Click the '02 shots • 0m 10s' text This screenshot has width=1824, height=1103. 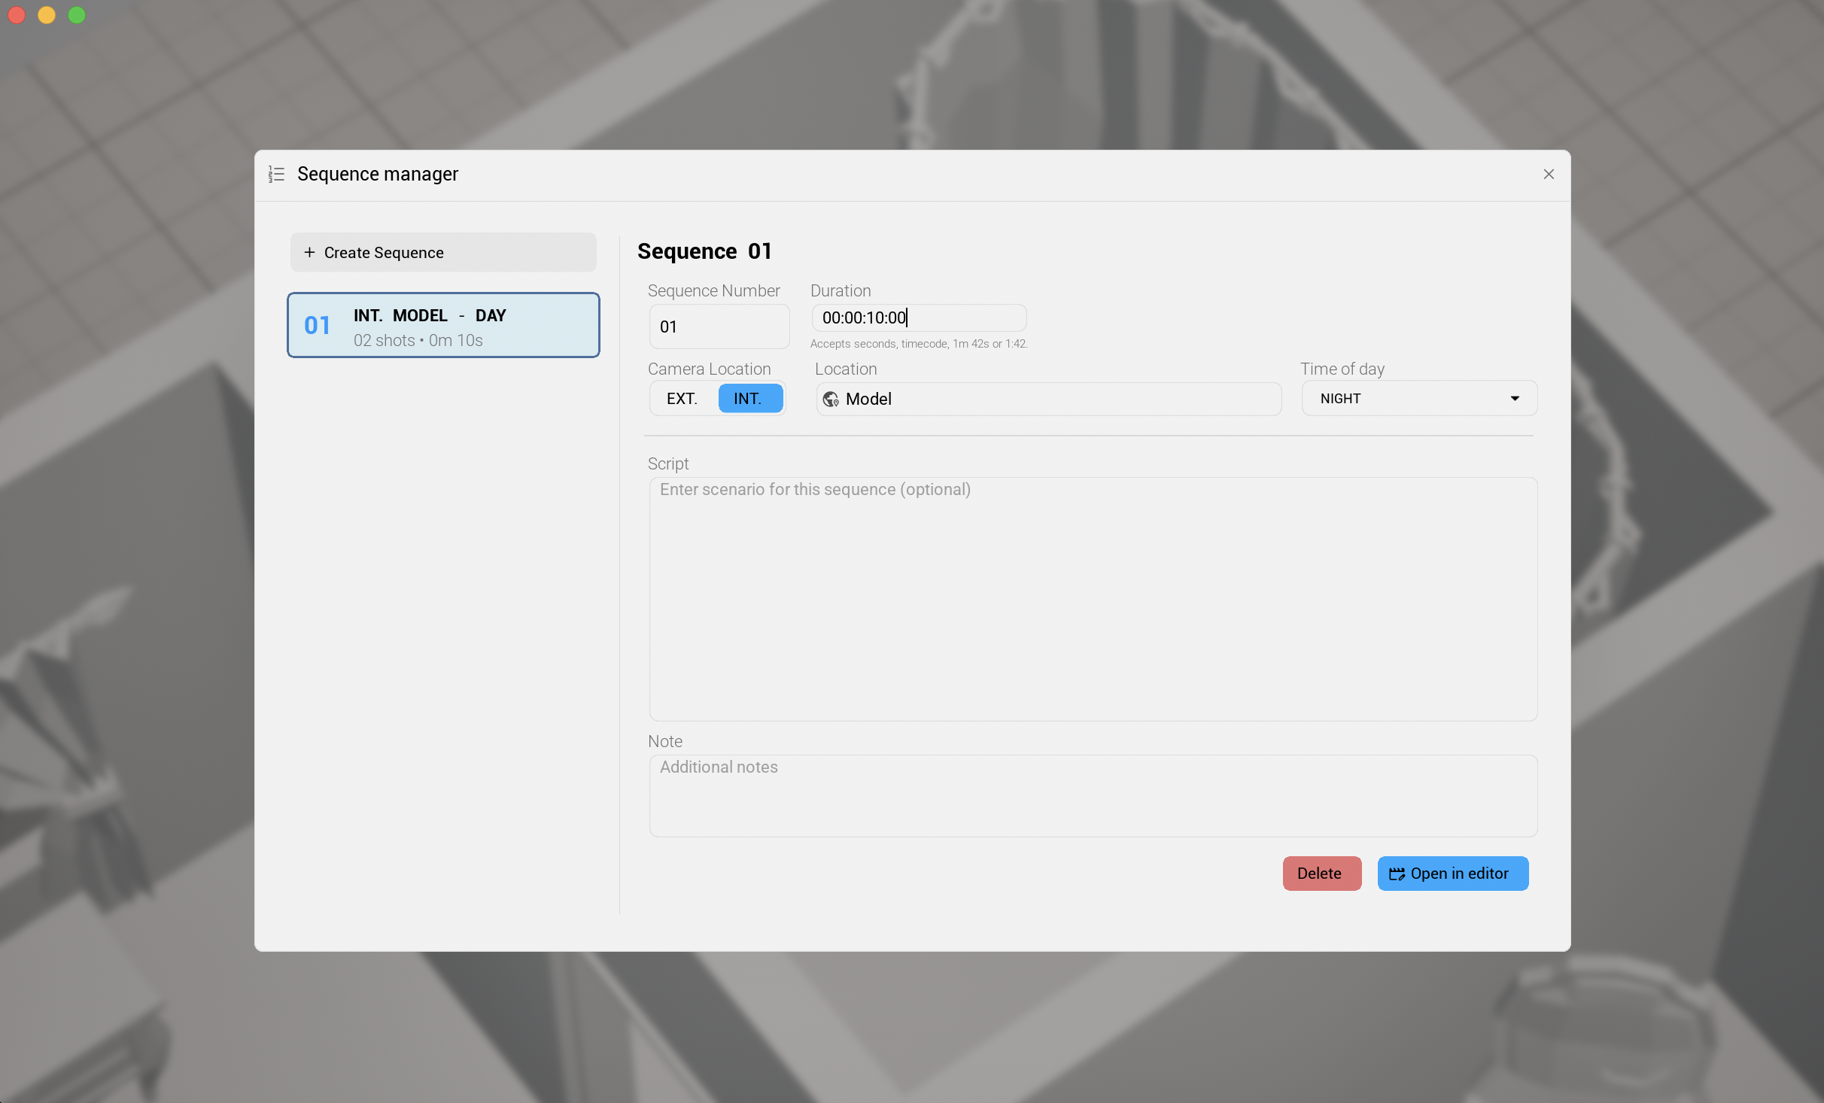(418, 340)
